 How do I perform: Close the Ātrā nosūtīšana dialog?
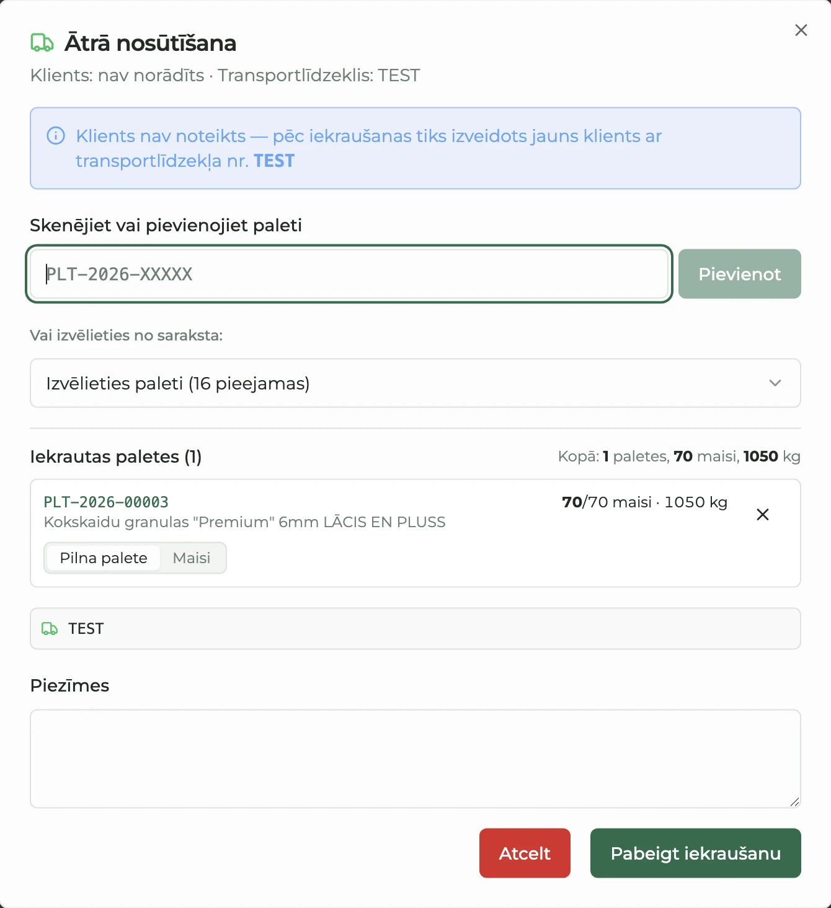click(801, 30)
